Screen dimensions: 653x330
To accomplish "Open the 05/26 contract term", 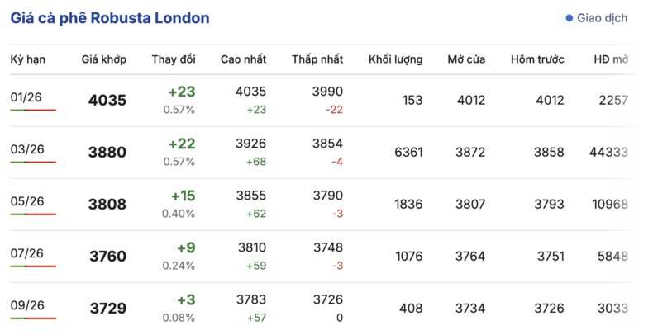I will (27, 201).
